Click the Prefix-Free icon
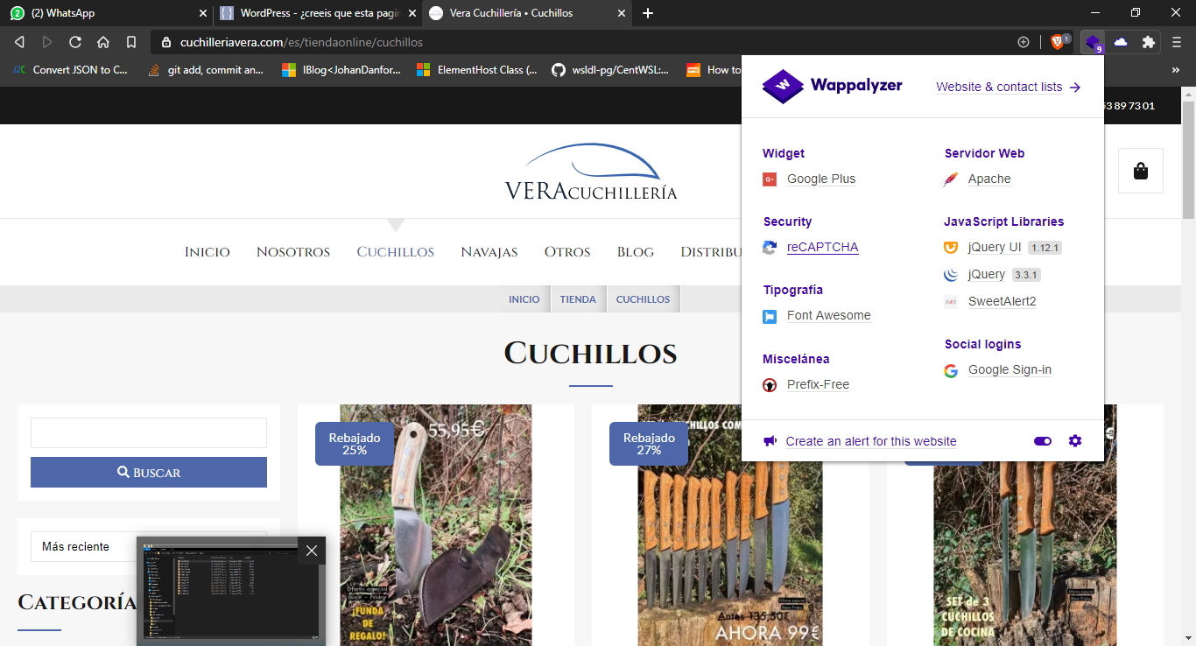 click(x=770, y=384)
